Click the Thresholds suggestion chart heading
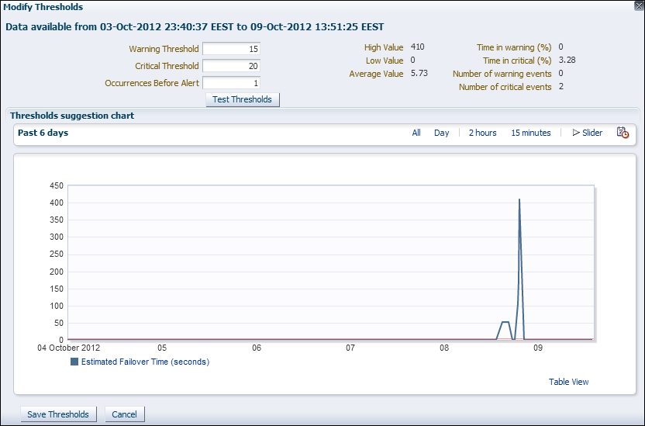 click(72, 116)
